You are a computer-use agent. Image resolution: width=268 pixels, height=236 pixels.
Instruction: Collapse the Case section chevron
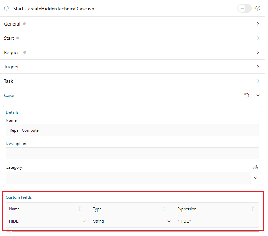258,95
